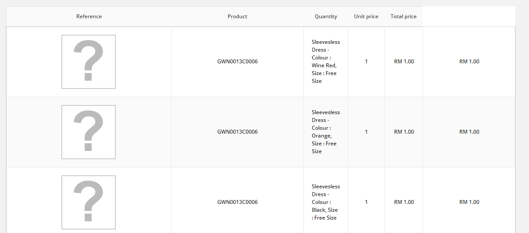Click the placeholder image in Wine Red row
This screenshot has height=233, width=529.
[88, 62]
